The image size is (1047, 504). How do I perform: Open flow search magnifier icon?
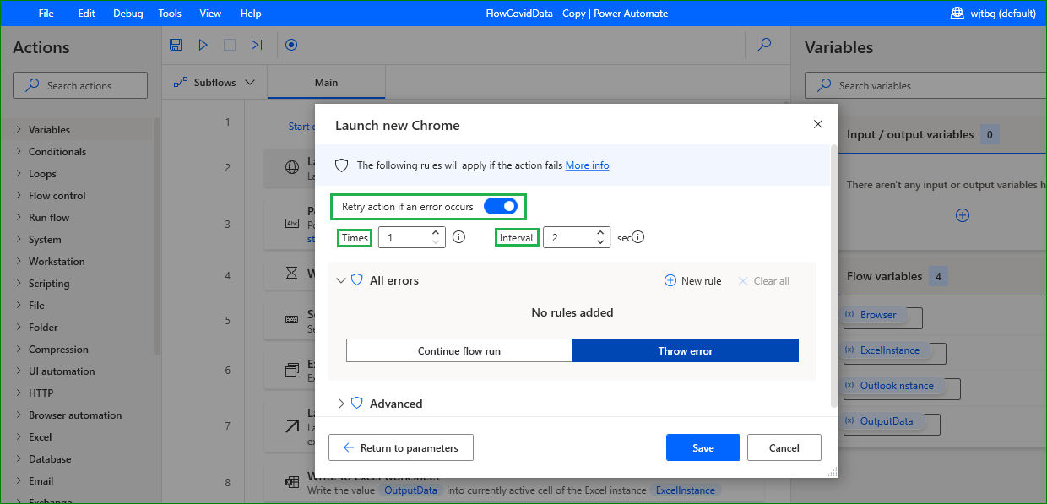(765, 45)
